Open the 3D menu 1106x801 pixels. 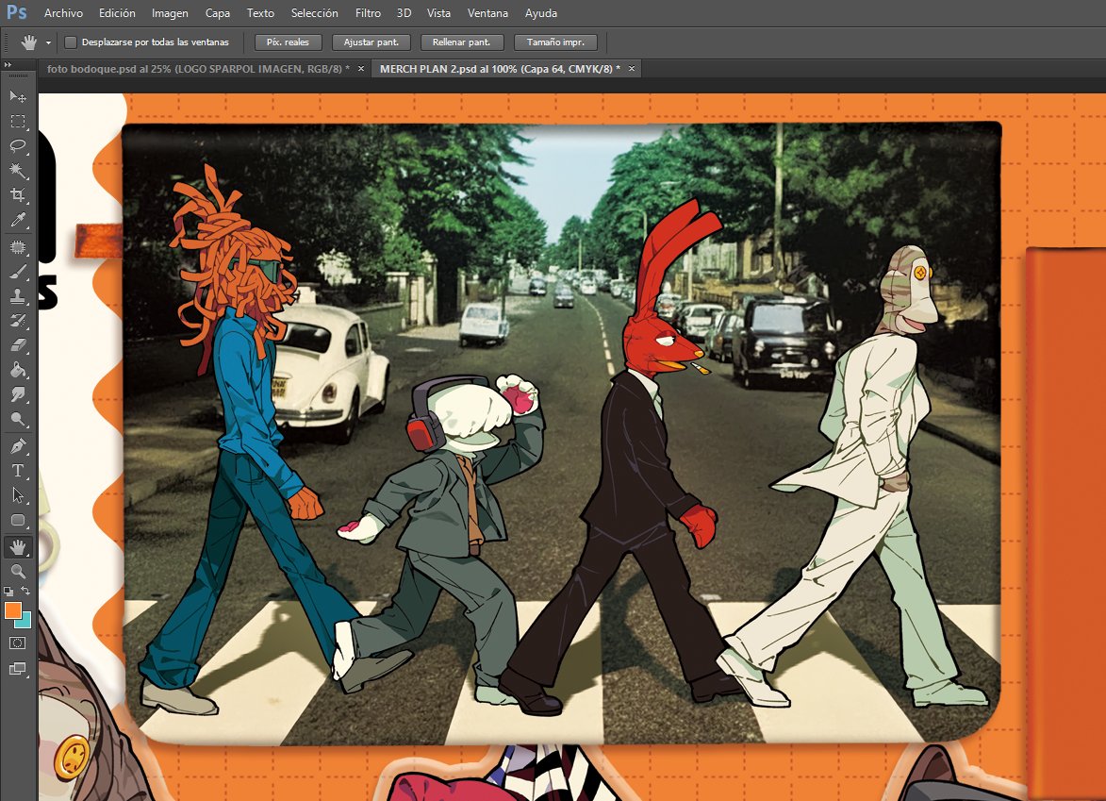[404, 12]
